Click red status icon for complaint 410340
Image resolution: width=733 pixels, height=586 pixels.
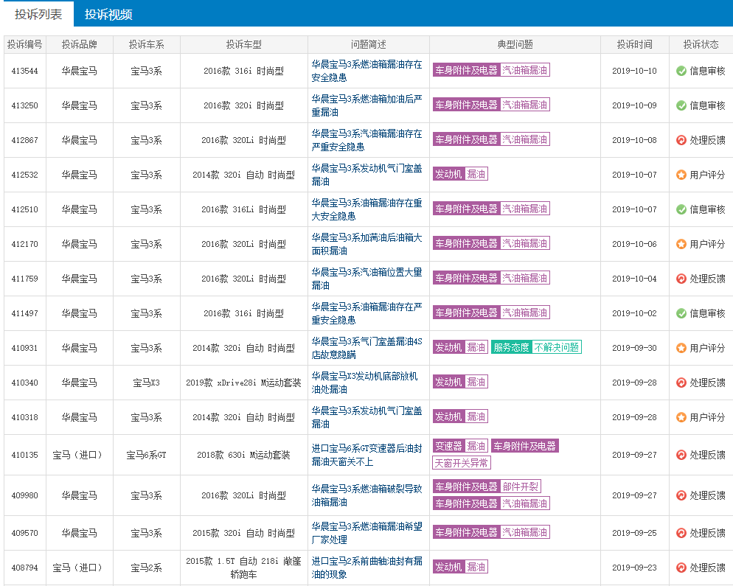click(681, 383)
